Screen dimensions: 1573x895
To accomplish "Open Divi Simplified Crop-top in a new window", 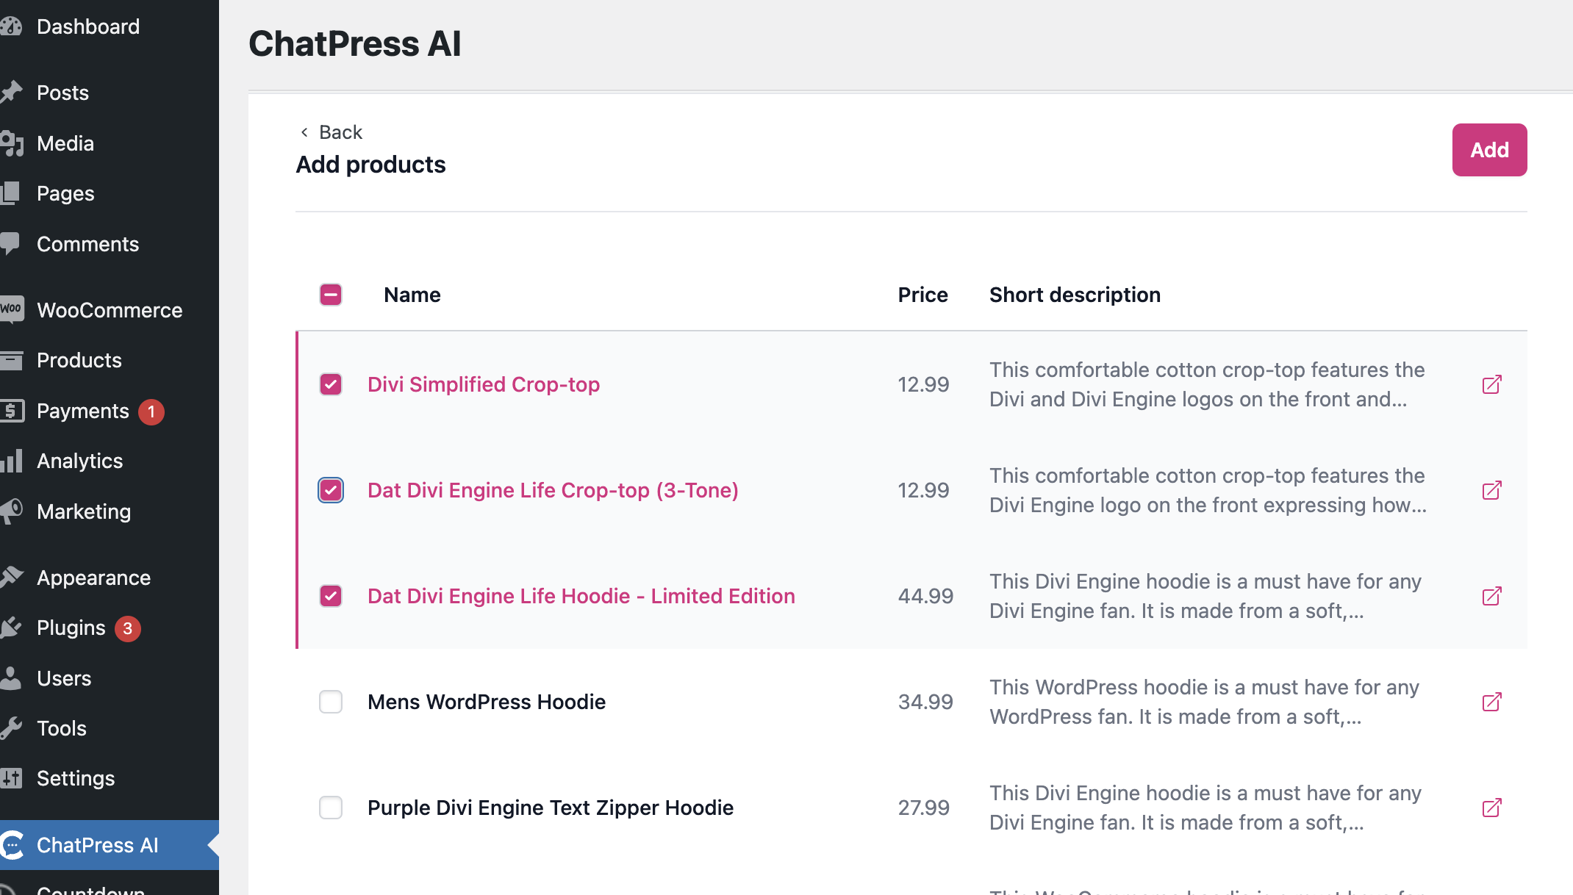I will click(x=1492, y=384).
